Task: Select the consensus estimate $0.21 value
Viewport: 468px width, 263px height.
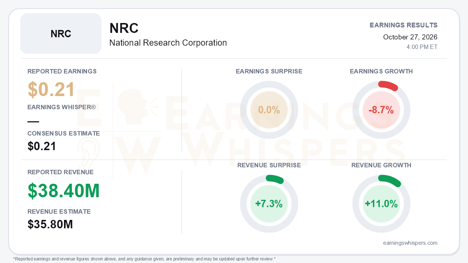Action: (42, 146)
